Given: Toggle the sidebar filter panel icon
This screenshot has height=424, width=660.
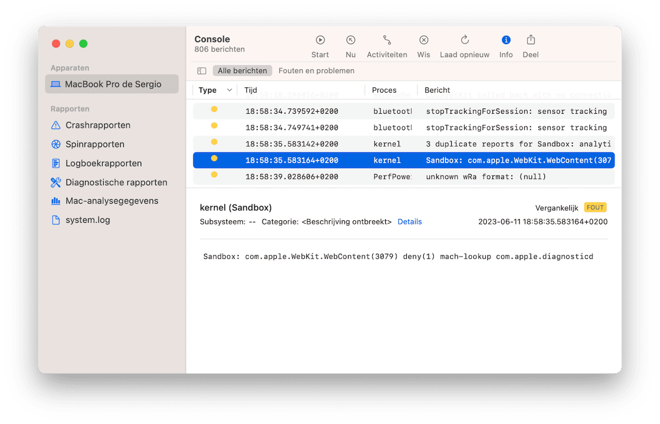Looking at the screenshot, I should (202, 71).
